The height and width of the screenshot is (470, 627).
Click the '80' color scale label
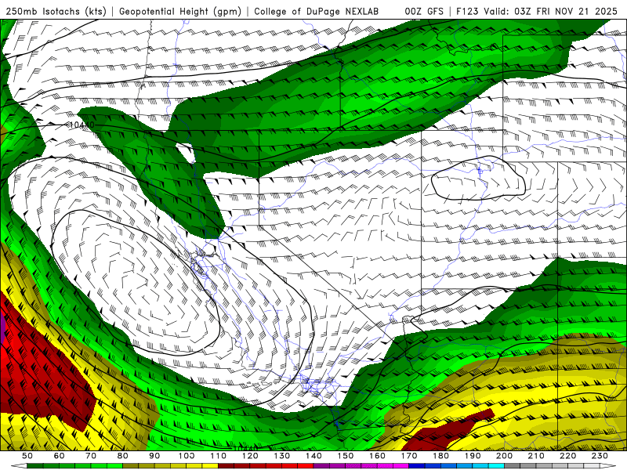pyautogui.click(x=122, y=456)
